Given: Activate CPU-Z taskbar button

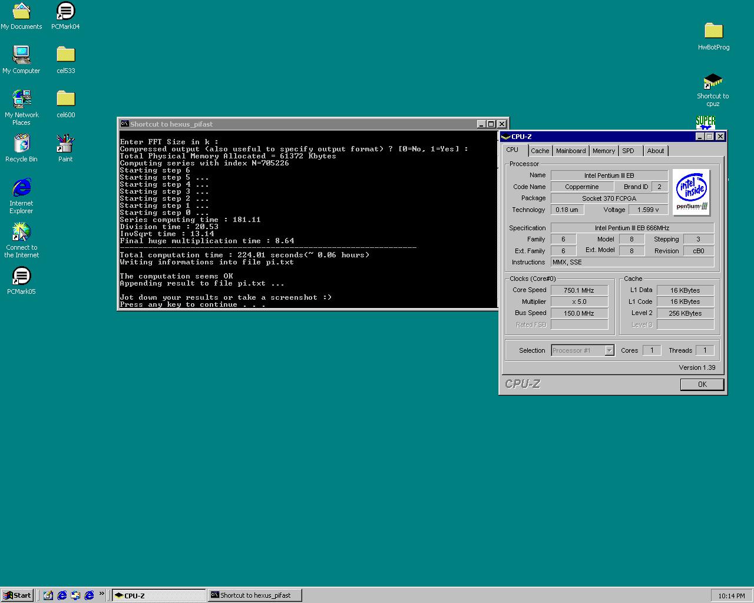Looking at the screenshot, I should point(159,595).
